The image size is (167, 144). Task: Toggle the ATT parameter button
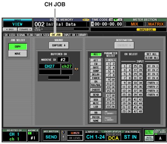point(96,60)
